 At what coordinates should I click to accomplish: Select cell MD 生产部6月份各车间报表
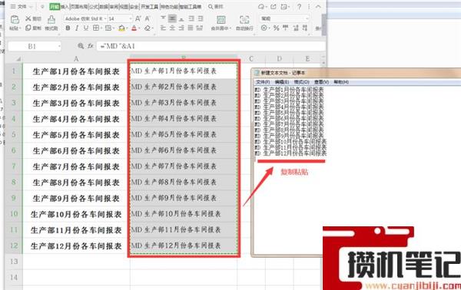(x=184, y=150)
